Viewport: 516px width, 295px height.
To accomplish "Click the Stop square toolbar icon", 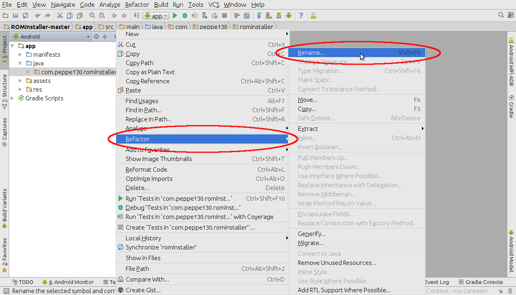I will pos(224,15).
